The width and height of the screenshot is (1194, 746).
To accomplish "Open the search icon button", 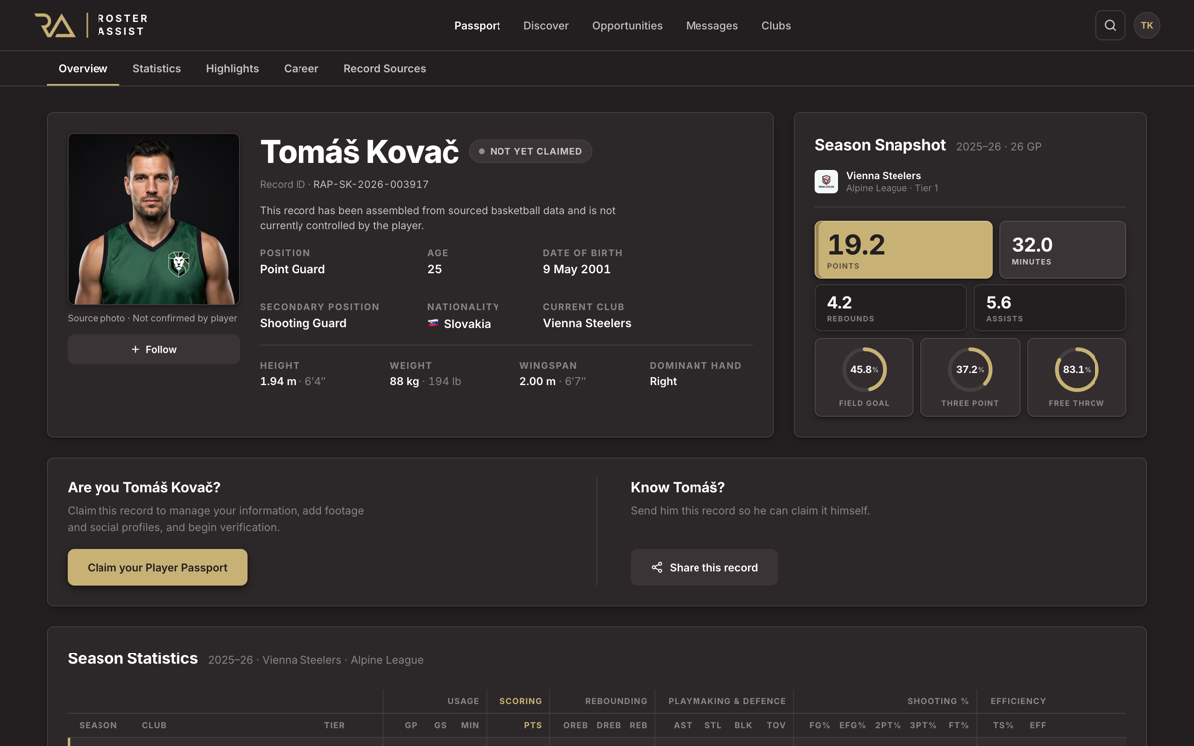I will 1110,25.
